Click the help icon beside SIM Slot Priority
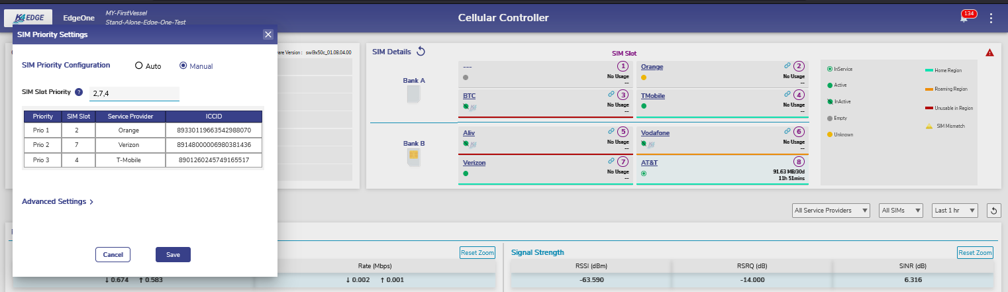 tap(79, 92)
